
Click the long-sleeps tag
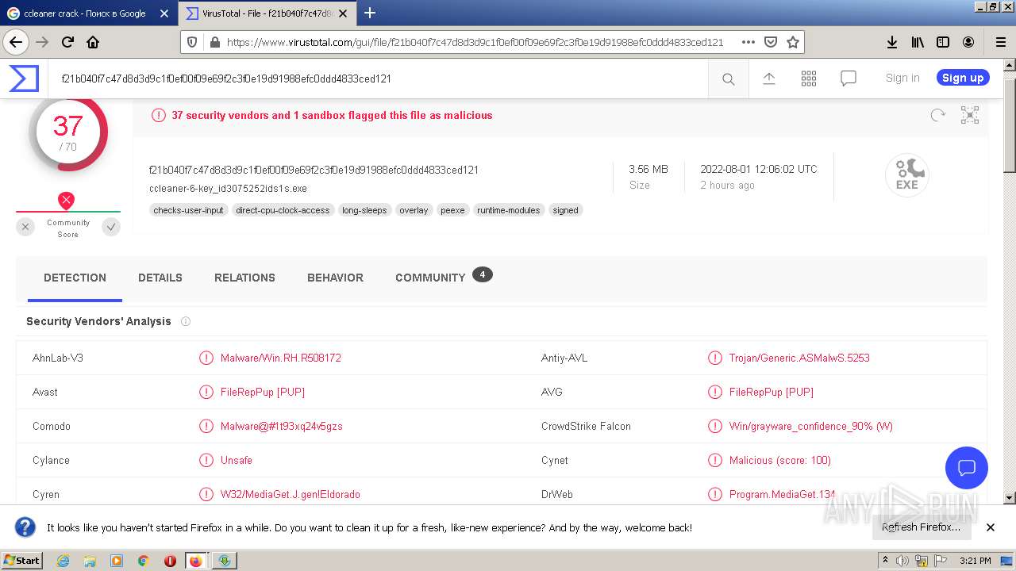pos(364,210)
